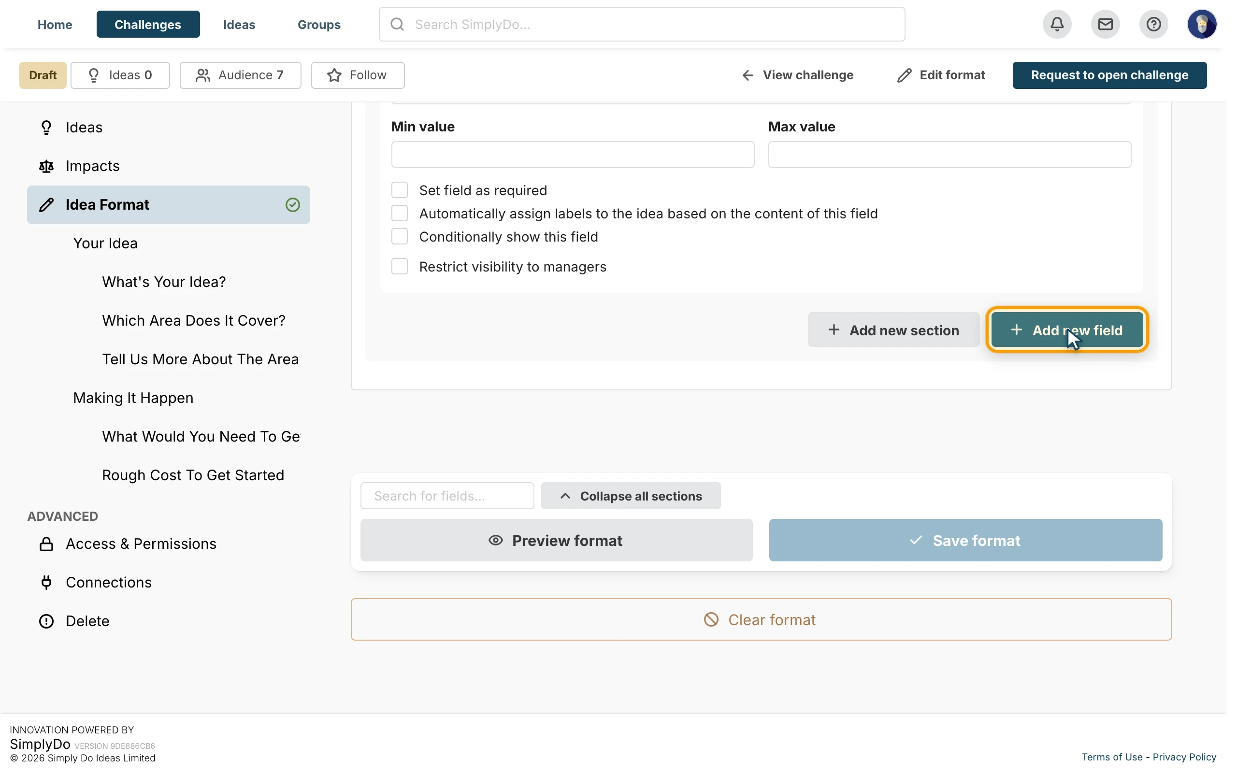Click the lightbulb icon beside sidebar Ideas
Image resolution: width=1237 pixels, height=773 pixels.
46,127
